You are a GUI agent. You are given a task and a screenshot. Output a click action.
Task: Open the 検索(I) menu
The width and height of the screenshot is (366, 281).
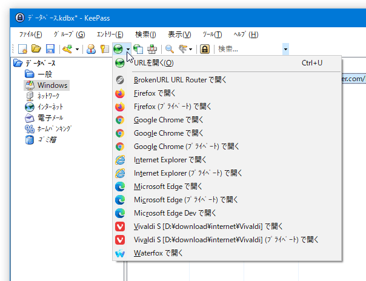point(145,35)
